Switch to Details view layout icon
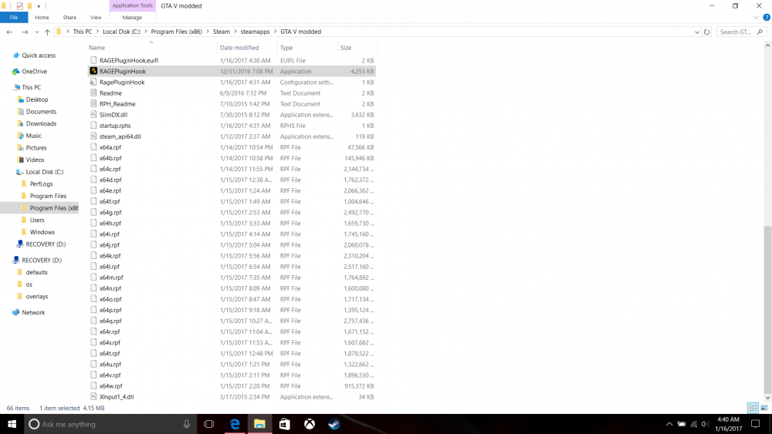This screenshot has width=772, height=434. (753, 408)
